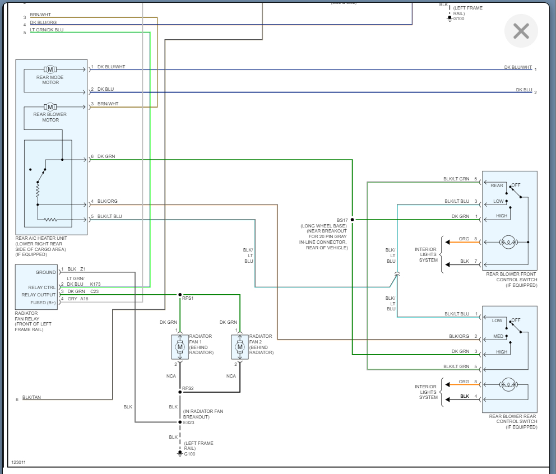Screen dimensions: 556x474
Task: Click the lamp symbol in the front control switch
Action: click(508, 242)
